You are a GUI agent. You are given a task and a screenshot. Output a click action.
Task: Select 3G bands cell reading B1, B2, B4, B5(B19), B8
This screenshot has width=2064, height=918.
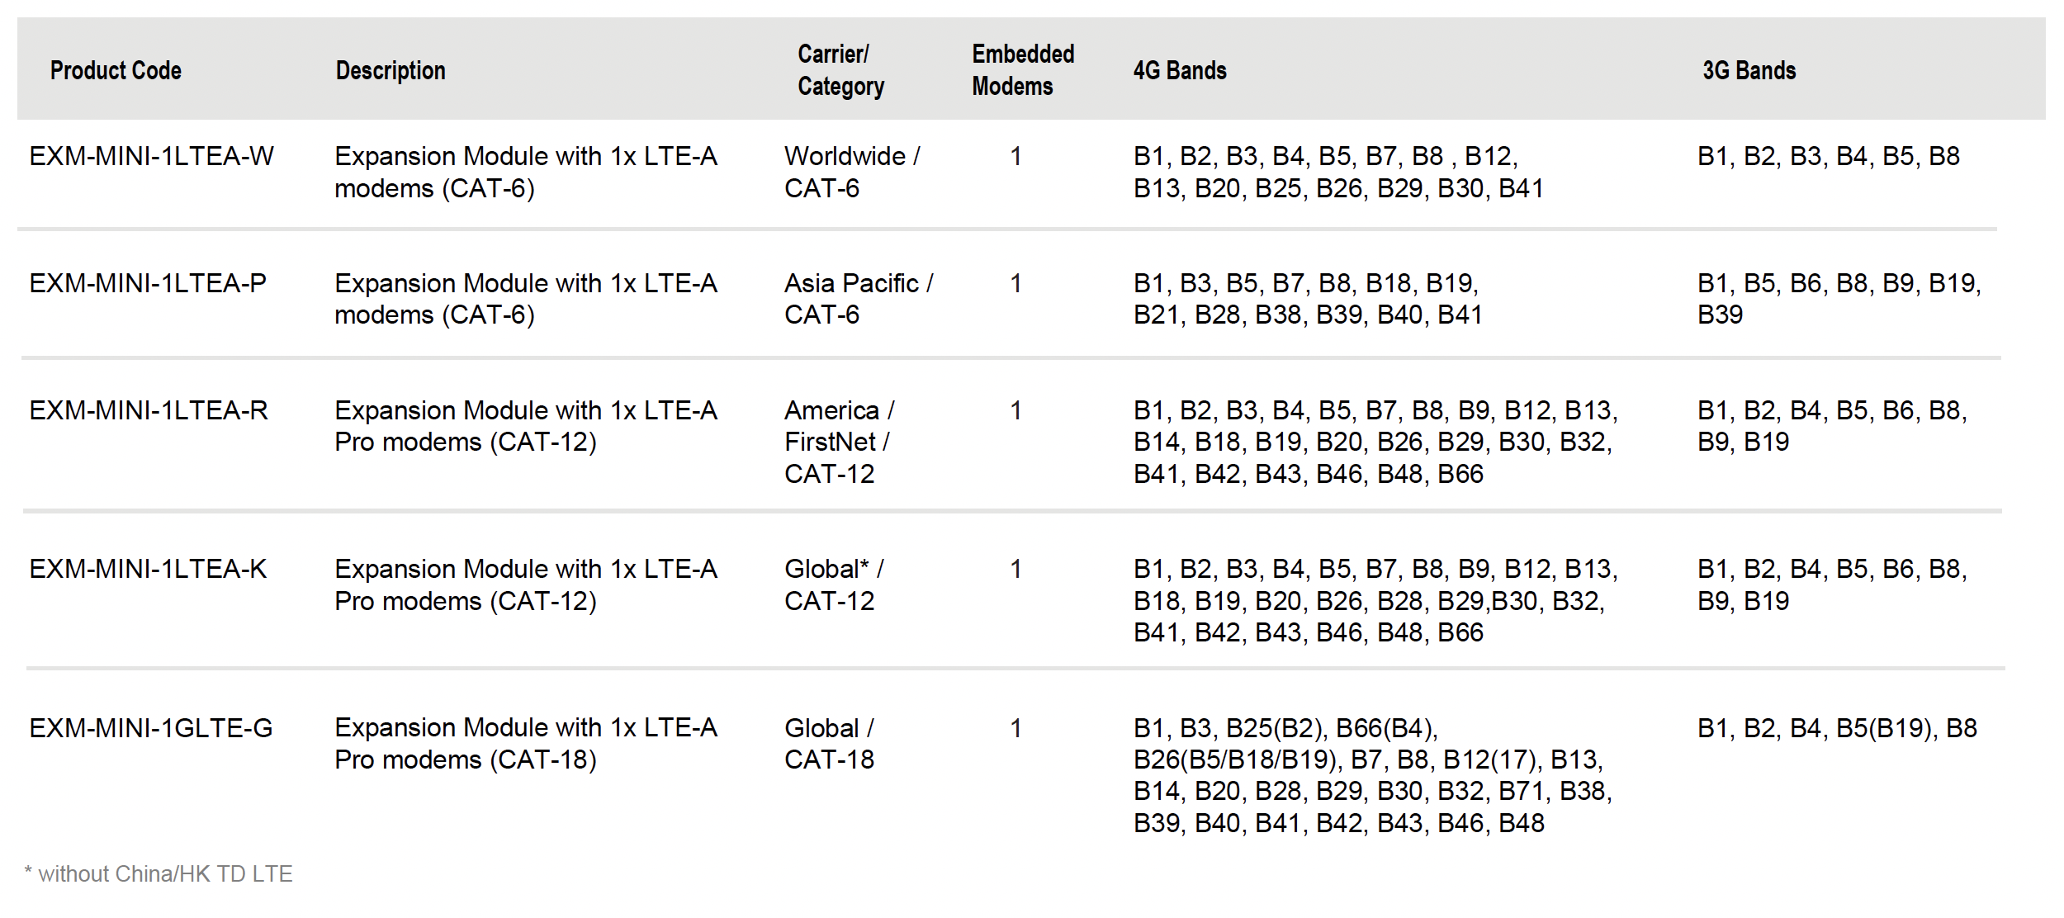[1837, 728]
